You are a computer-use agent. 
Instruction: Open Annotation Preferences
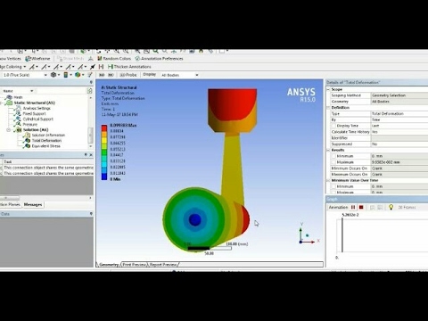point(159,59)
